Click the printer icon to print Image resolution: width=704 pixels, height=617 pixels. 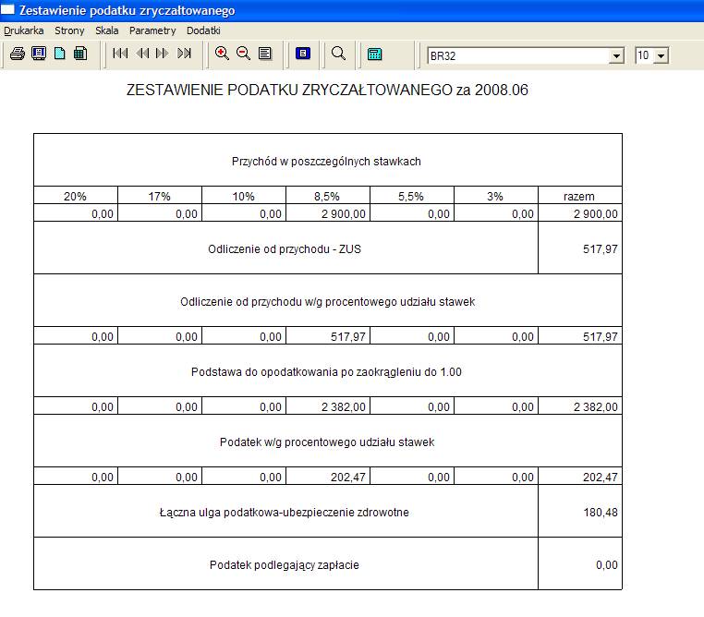[x=17, y=54]
